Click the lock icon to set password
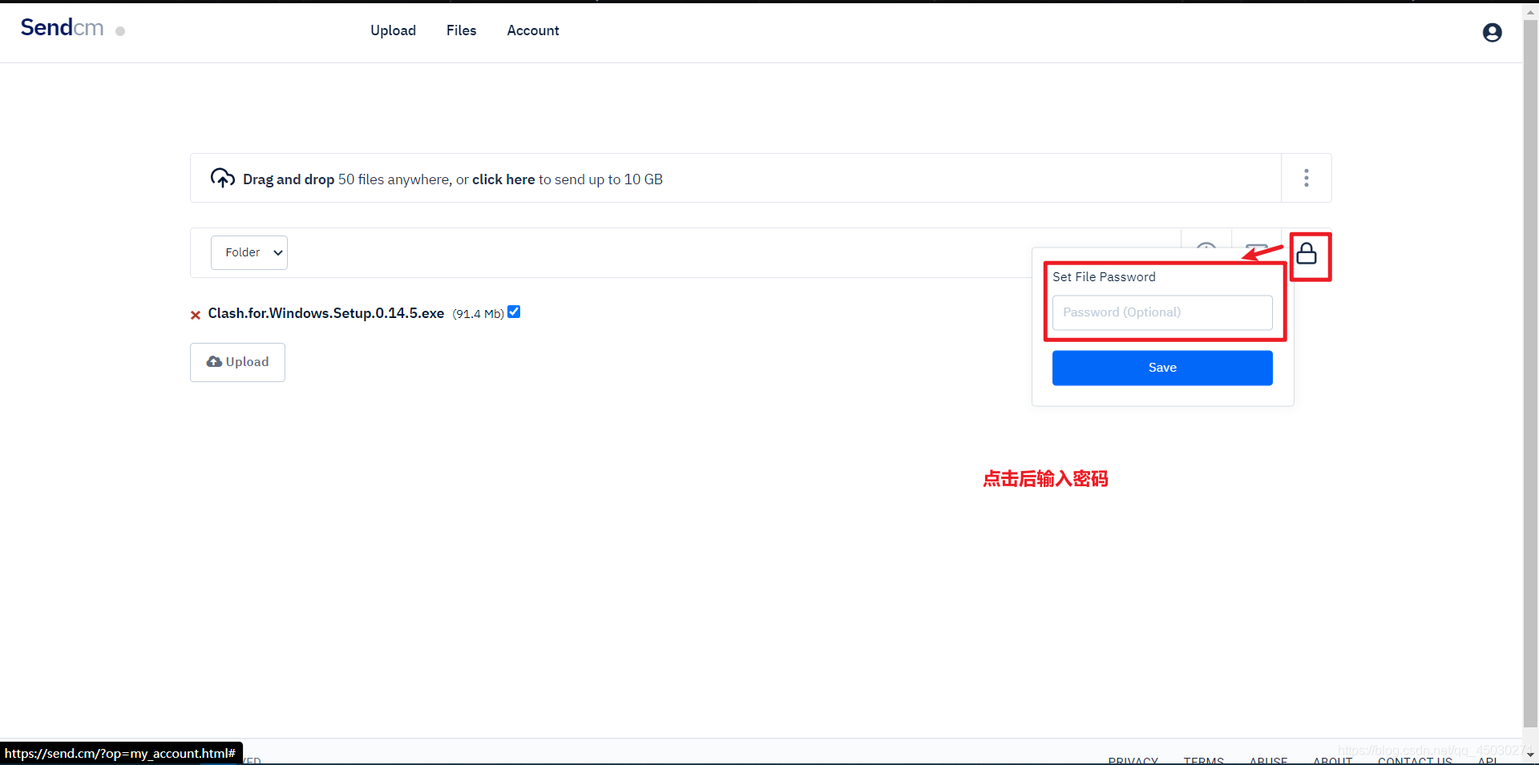Image resolution: width=1539 pixels, height=765 pixels. 1307,254
